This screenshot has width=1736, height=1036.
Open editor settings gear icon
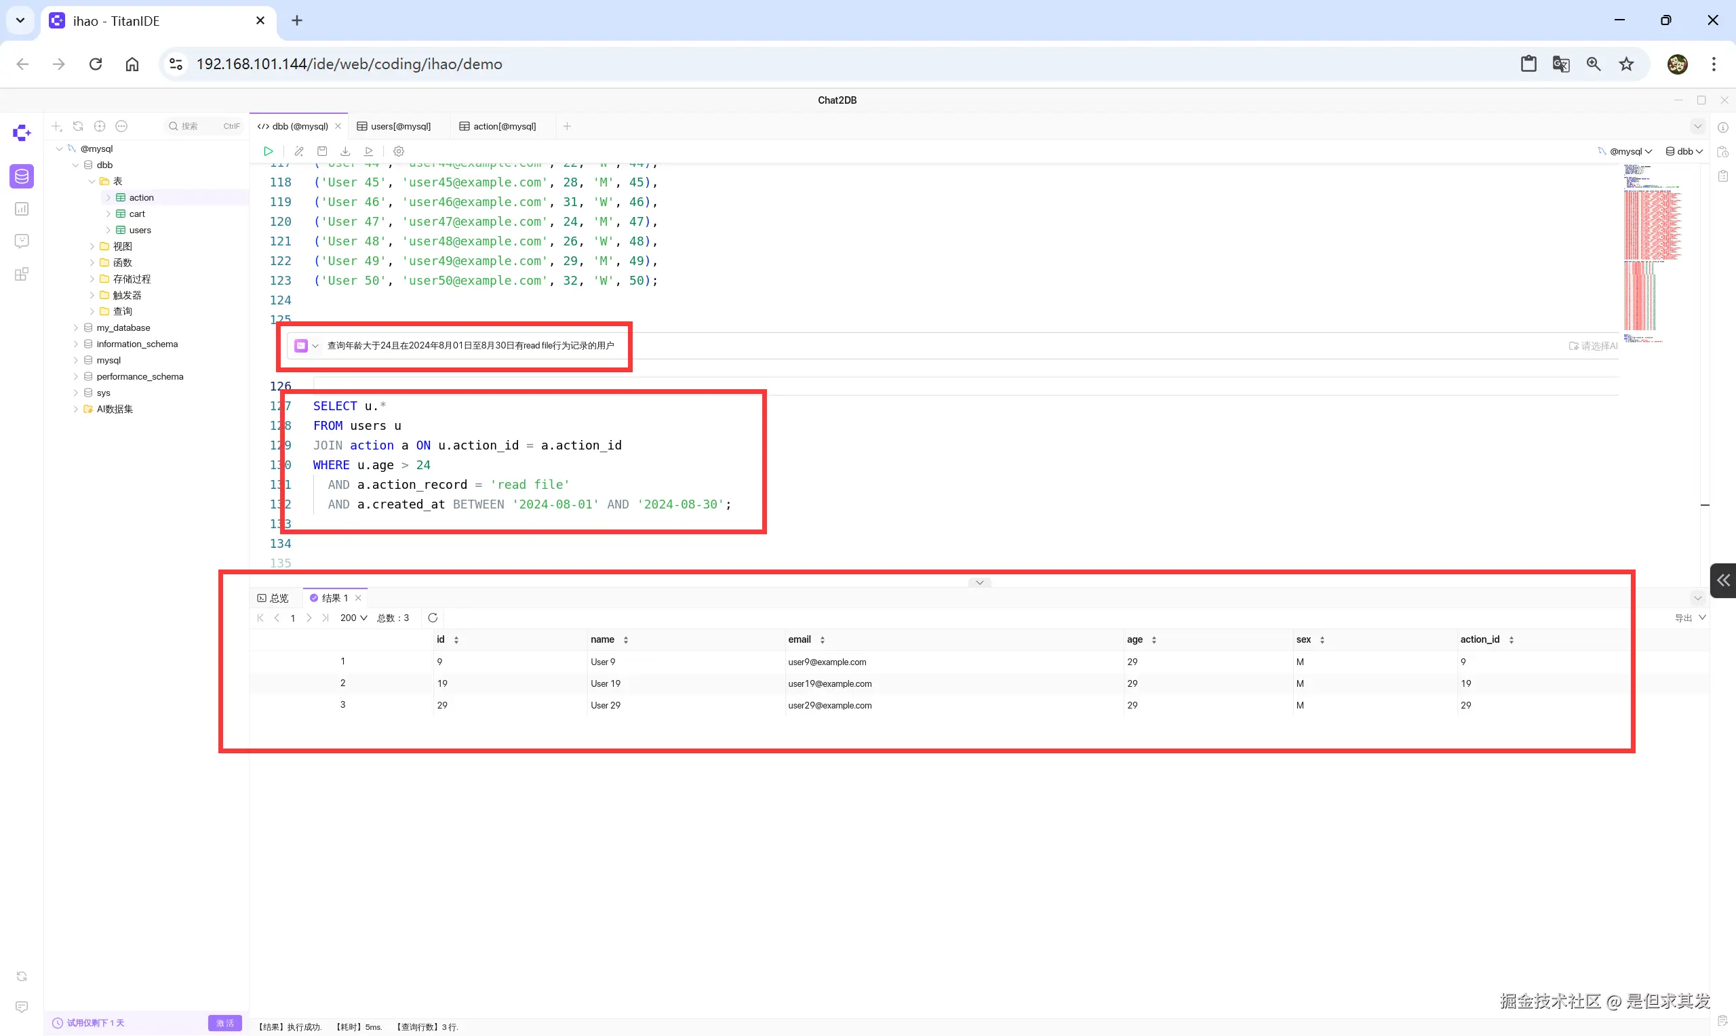coord(399,151)
